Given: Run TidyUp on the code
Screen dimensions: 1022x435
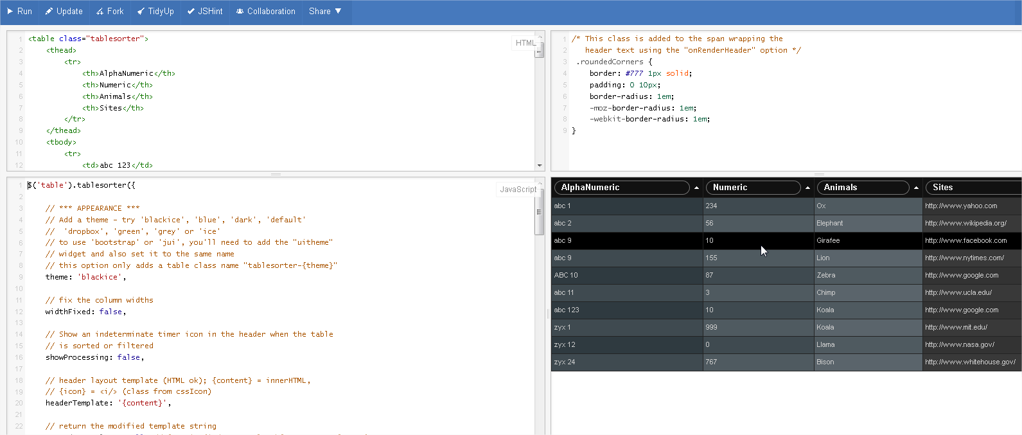Looking at the screenshot, I should (x=155, y=12).
